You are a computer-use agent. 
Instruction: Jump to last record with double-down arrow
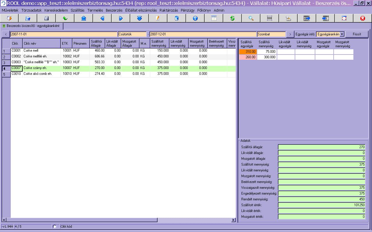[x=139, y=18]
